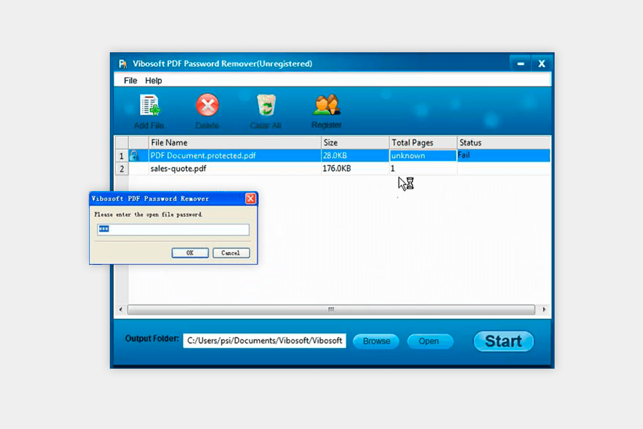Screen dimensions: 643x429
Task: Click the 28.0KB size cell
Action: [355, 156]
